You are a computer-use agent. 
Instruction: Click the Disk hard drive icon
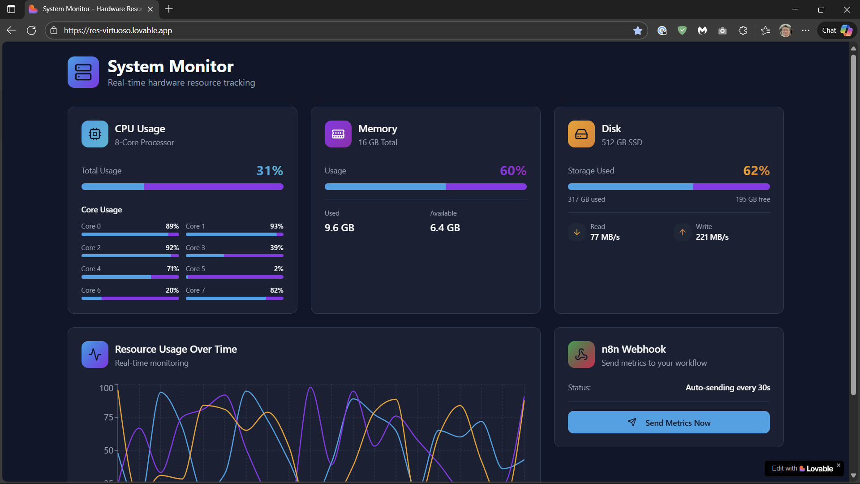tap(581, 134)
